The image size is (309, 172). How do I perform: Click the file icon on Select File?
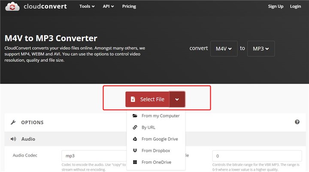tap(133, 99)
